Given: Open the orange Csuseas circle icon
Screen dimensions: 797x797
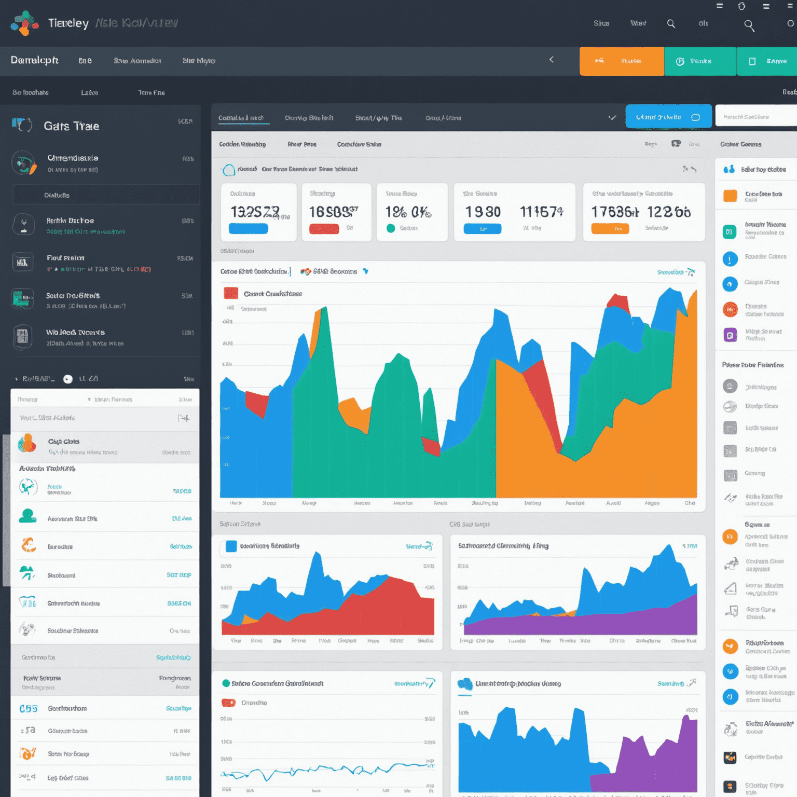Looking at the screenshot, I should click(730, 309).
